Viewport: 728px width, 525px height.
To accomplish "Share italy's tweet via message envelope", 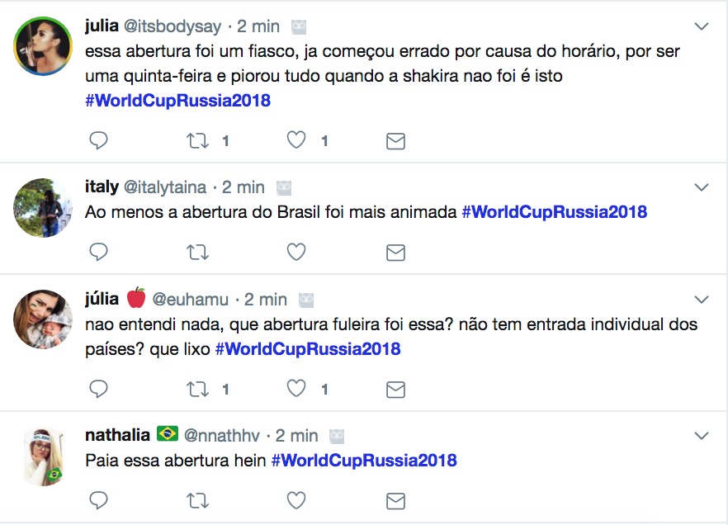I will pos(396,252).
